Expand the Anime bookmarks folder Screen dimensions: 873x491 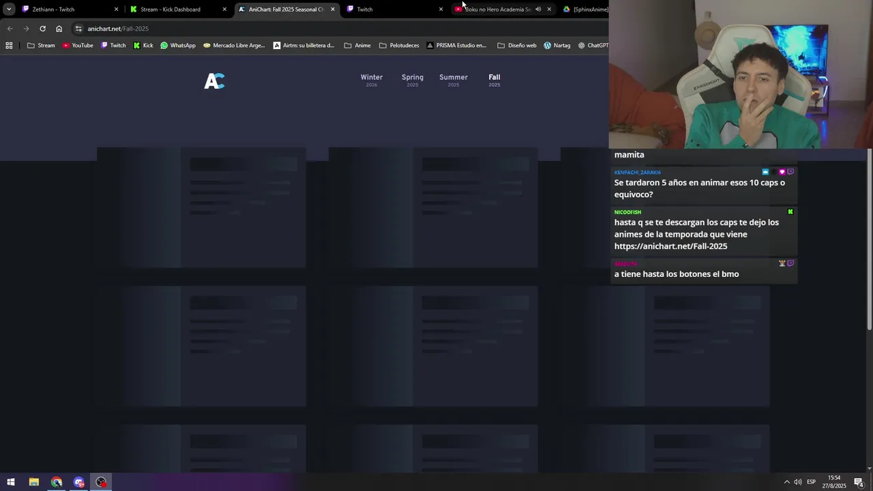(x=357, y=46)
